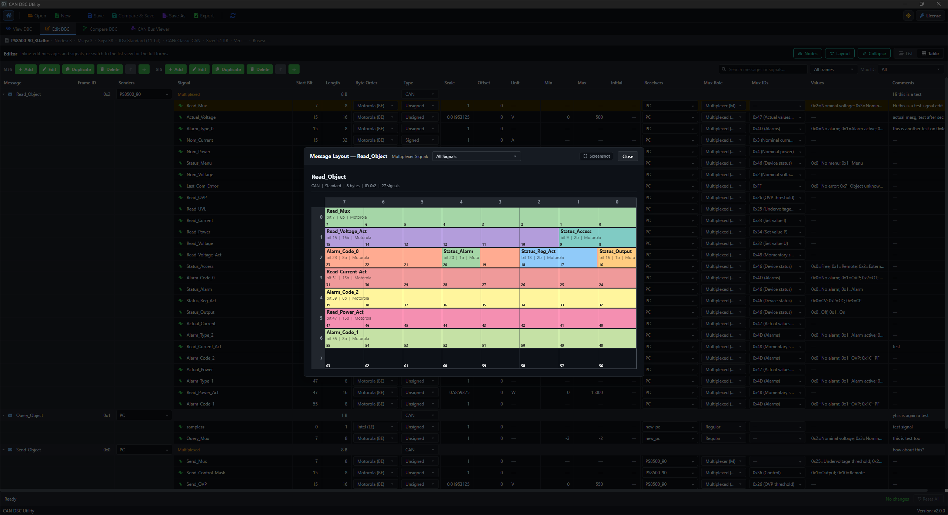Viewport: 948px width, 515px height.
Task: Open the Multiplexer Signal All Signals dropdown
Action: (476, 156)
